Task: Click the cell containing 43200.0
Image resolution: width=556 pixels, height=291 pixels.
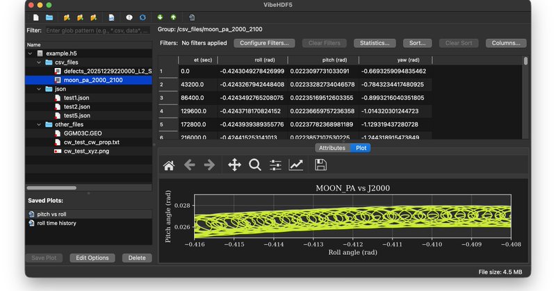Action: [x=198, y=85]
